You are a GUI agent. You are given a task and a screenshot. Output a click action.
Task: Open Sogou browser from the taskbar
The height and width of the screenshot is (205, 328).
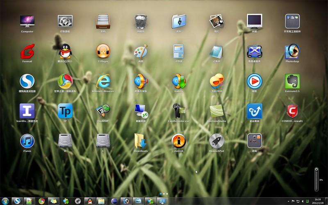17,201
